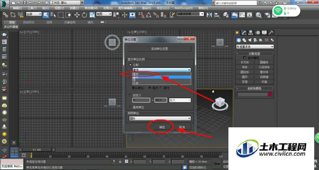The height and width of the screenshot is (170, 319).
Task: Open the 标准基本体 category dropdown
Action: tap(255, 46)
